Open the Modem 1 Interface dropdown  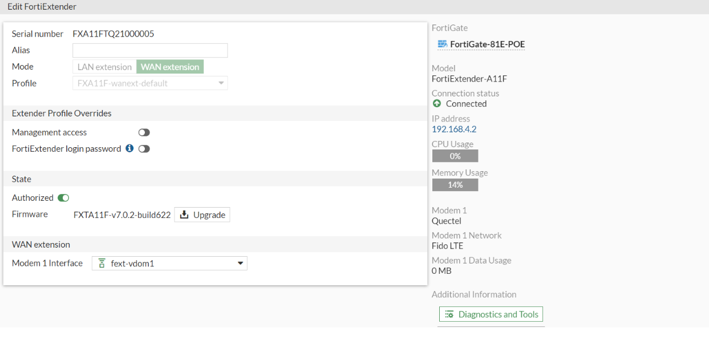point(241,263)
